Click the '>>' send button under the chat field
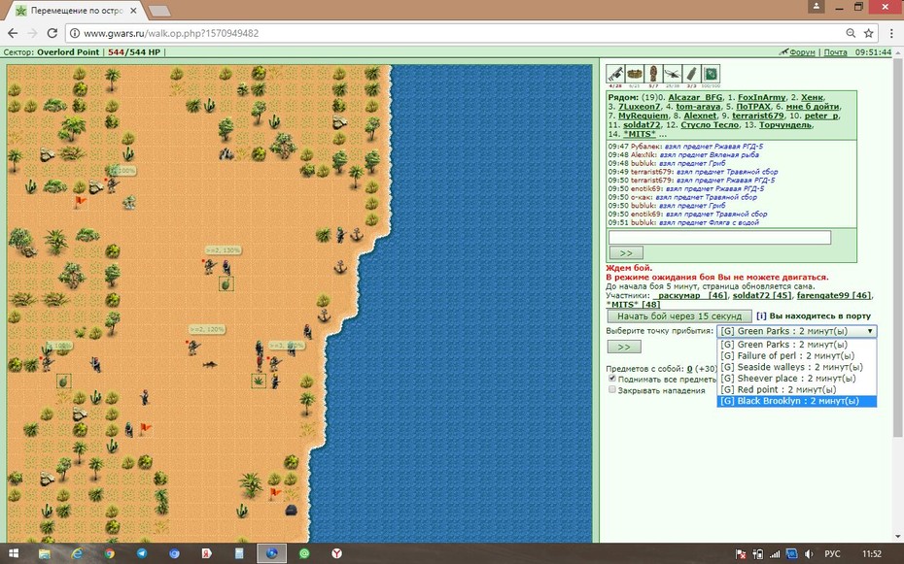Screen dimensions: 904x564 coord(626,252)
